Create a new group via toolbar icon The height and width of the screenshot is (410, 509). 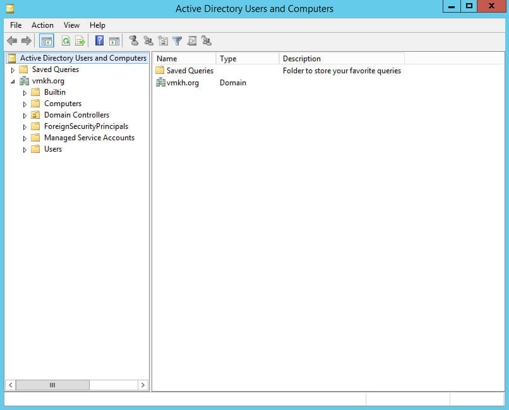pos(148,41)
